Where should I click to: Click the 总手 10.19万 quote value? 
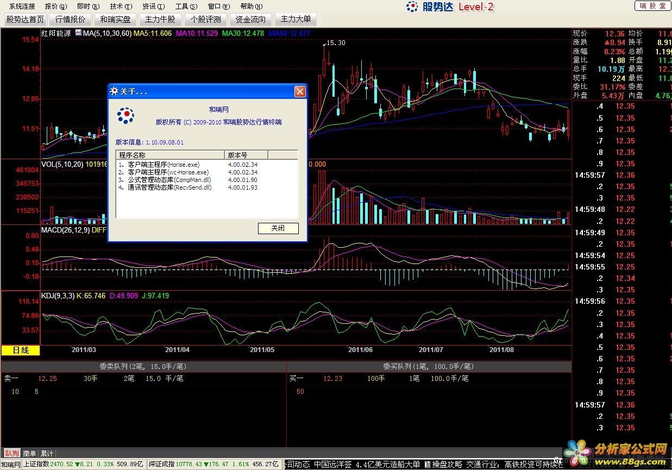[x=611, y=69]
